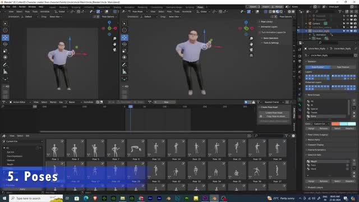The width and height of the screenshot is (359, 202).
Task: Open Tool properties tab icon in Properties editor
Action: click(300, 49)
